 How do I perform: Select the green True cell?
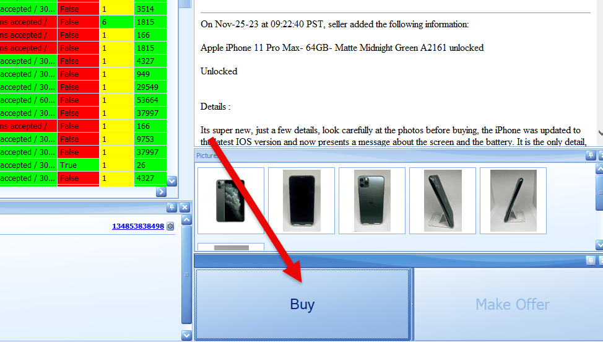pos(79,165)
